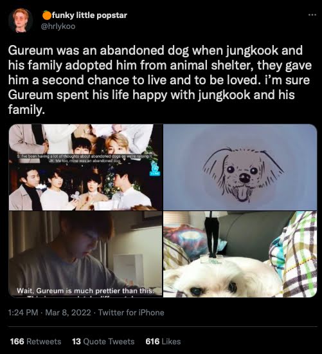Image resolution: width=322 pixels, height=354 pixels.
Task: Open the @hrlykoo handle link
Action: pos(58,26)
